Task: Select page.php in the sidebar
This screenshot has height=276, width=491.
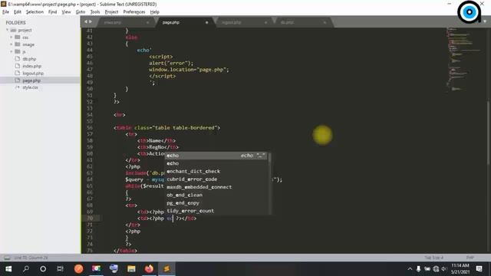Action: [31, 80]
